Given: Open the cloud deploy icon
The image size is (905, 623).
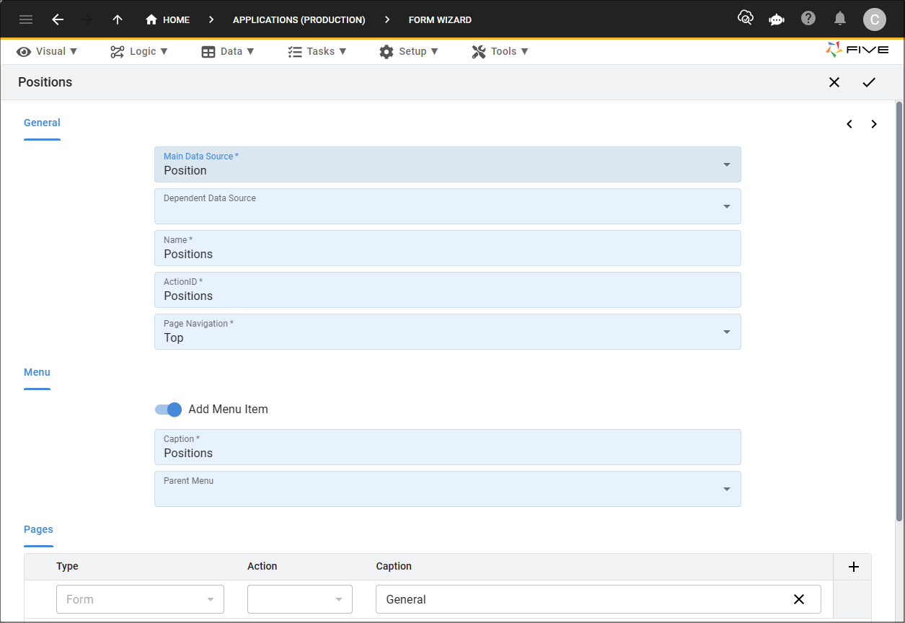Looking at the screenshot, I should 746,18.
